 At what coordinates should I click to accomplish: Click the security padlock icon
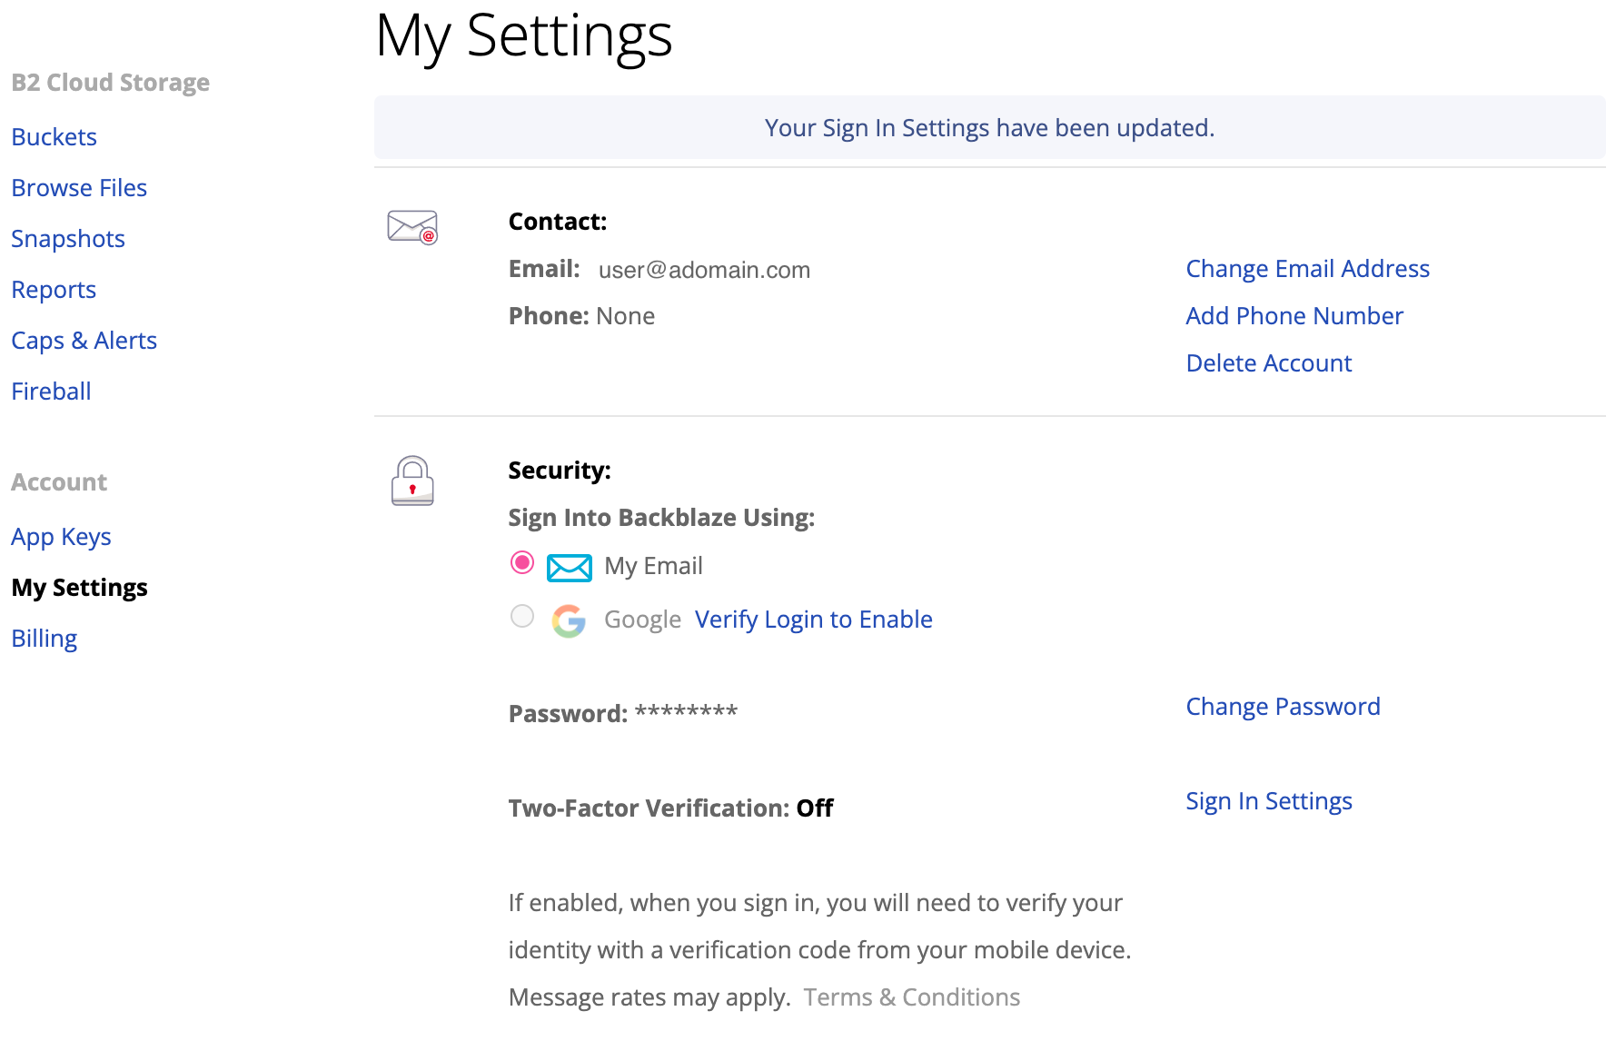pyautogui.click(x=412, y=481)
